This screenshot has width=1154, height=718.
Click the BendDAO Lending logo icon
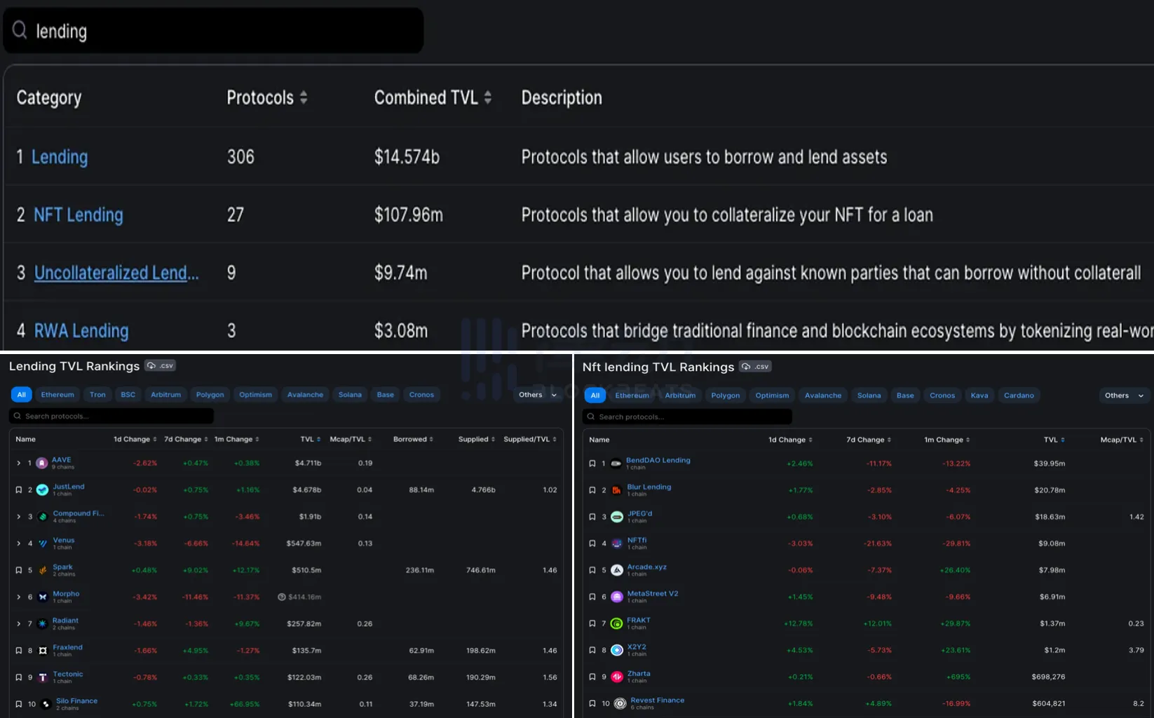616,463
